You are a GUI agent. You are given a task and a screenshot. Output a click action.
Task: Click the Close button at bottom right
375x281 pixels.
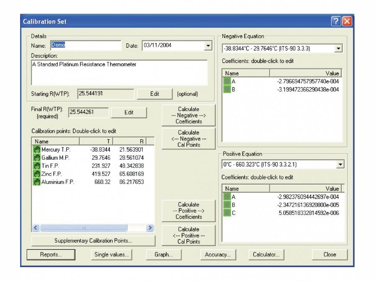pyautogui.click(x=330, y=255)
